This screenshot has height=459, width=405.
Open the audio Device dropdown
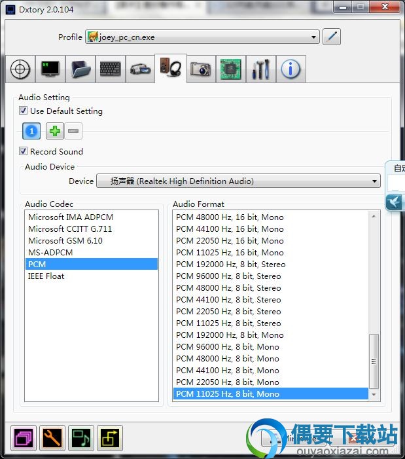238,181
